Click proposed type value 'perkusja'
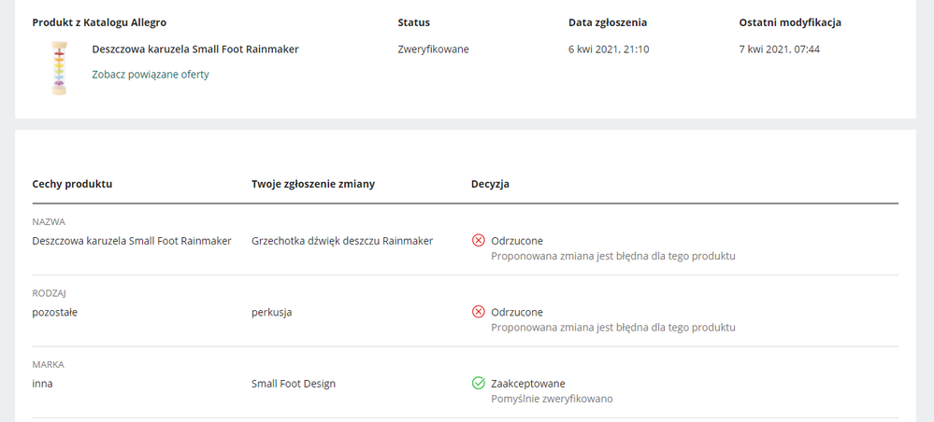 272,313
